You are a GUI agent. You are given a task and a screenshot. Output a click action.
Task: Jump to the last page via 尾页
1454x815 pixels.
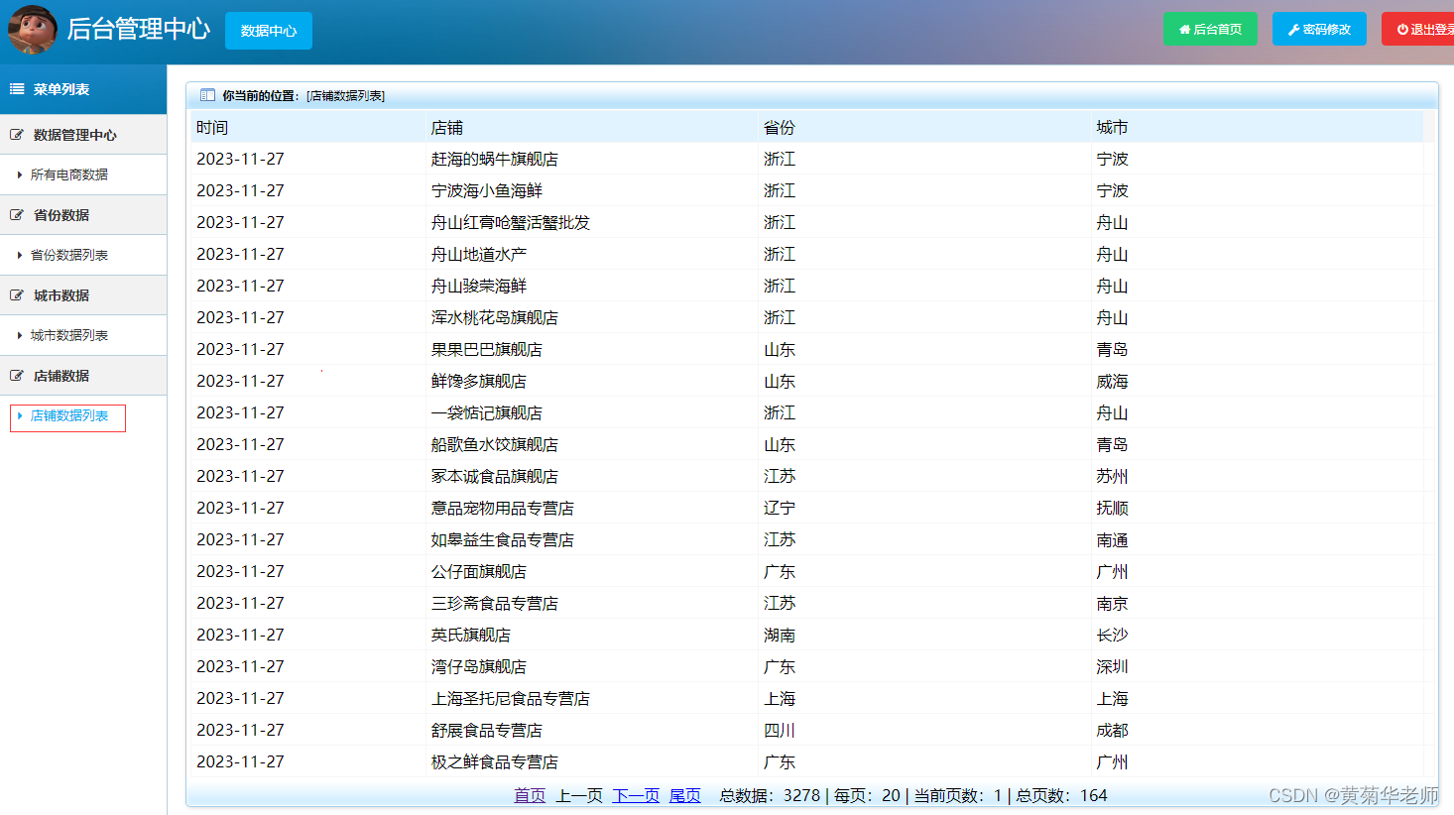pos(684,795)
